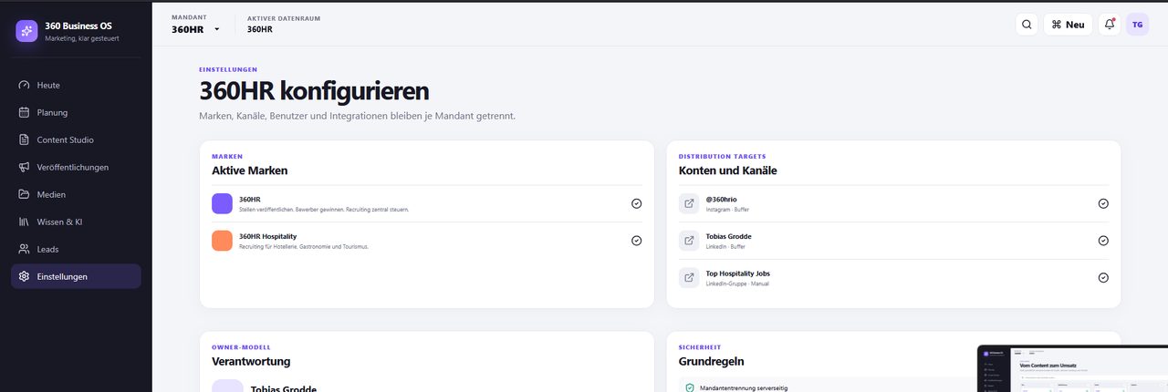Click the Verantwortung heading

coord(251,361)
